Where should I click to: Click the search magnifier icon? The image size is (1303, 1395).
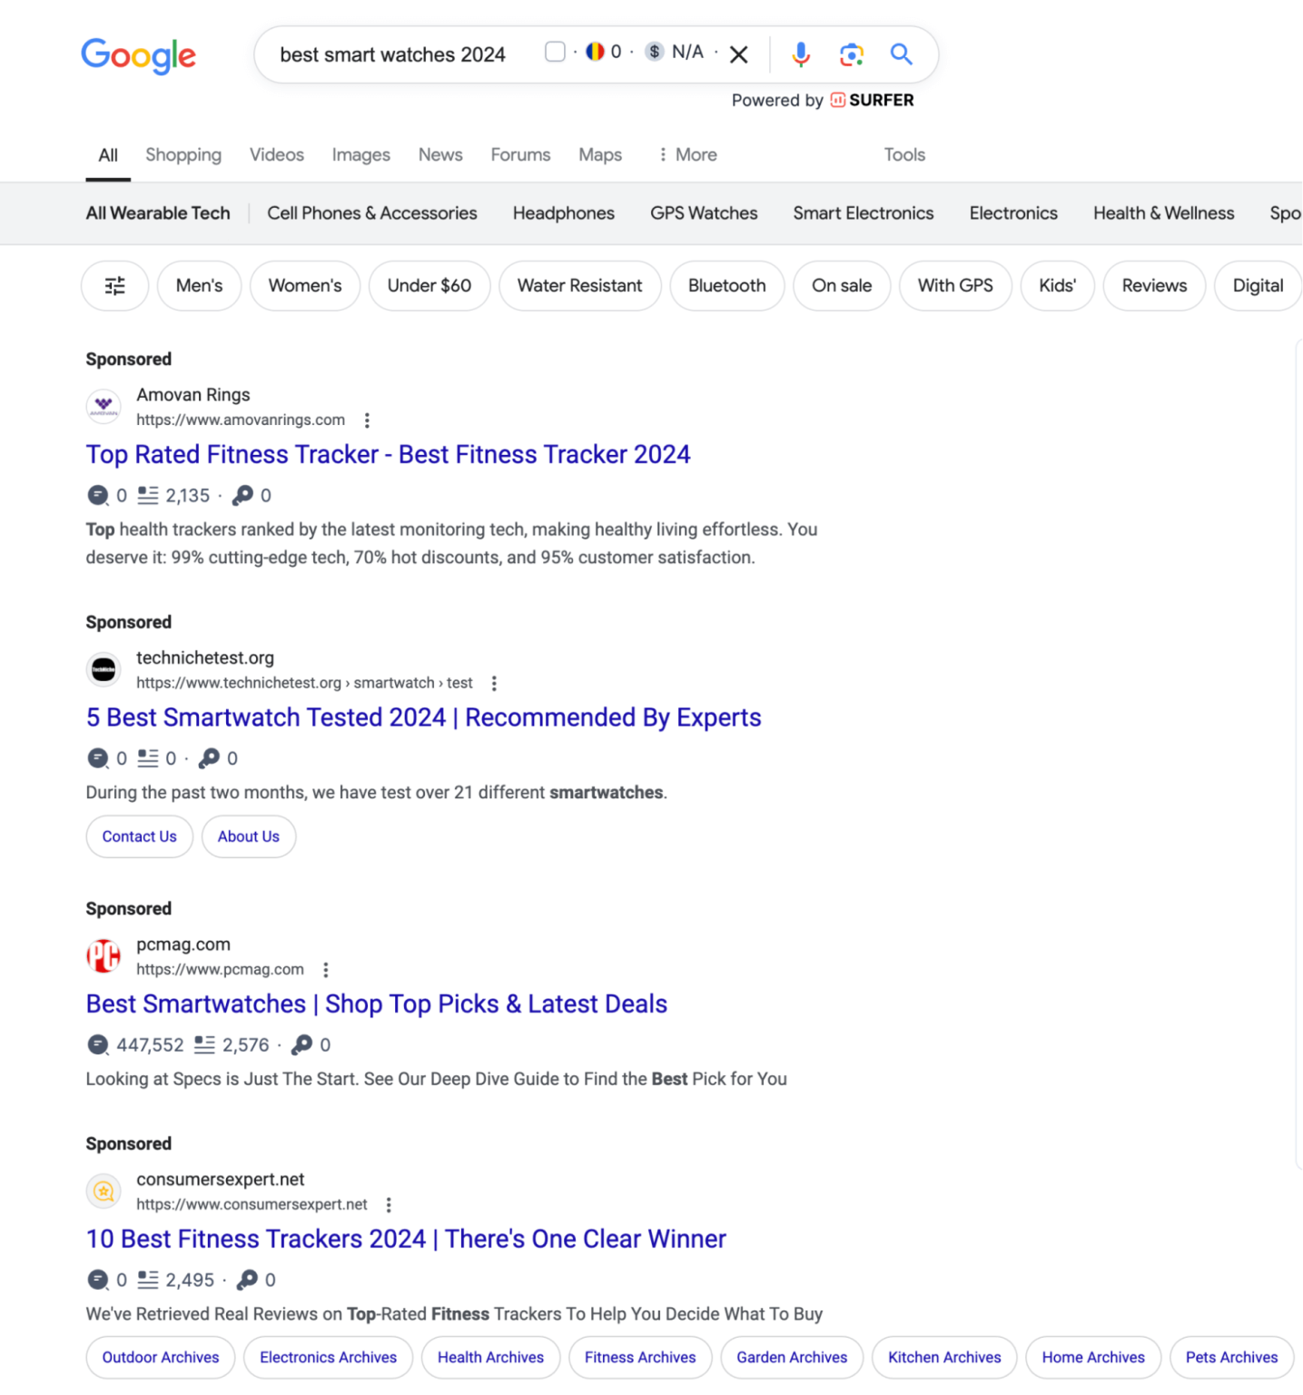[901, 54]
